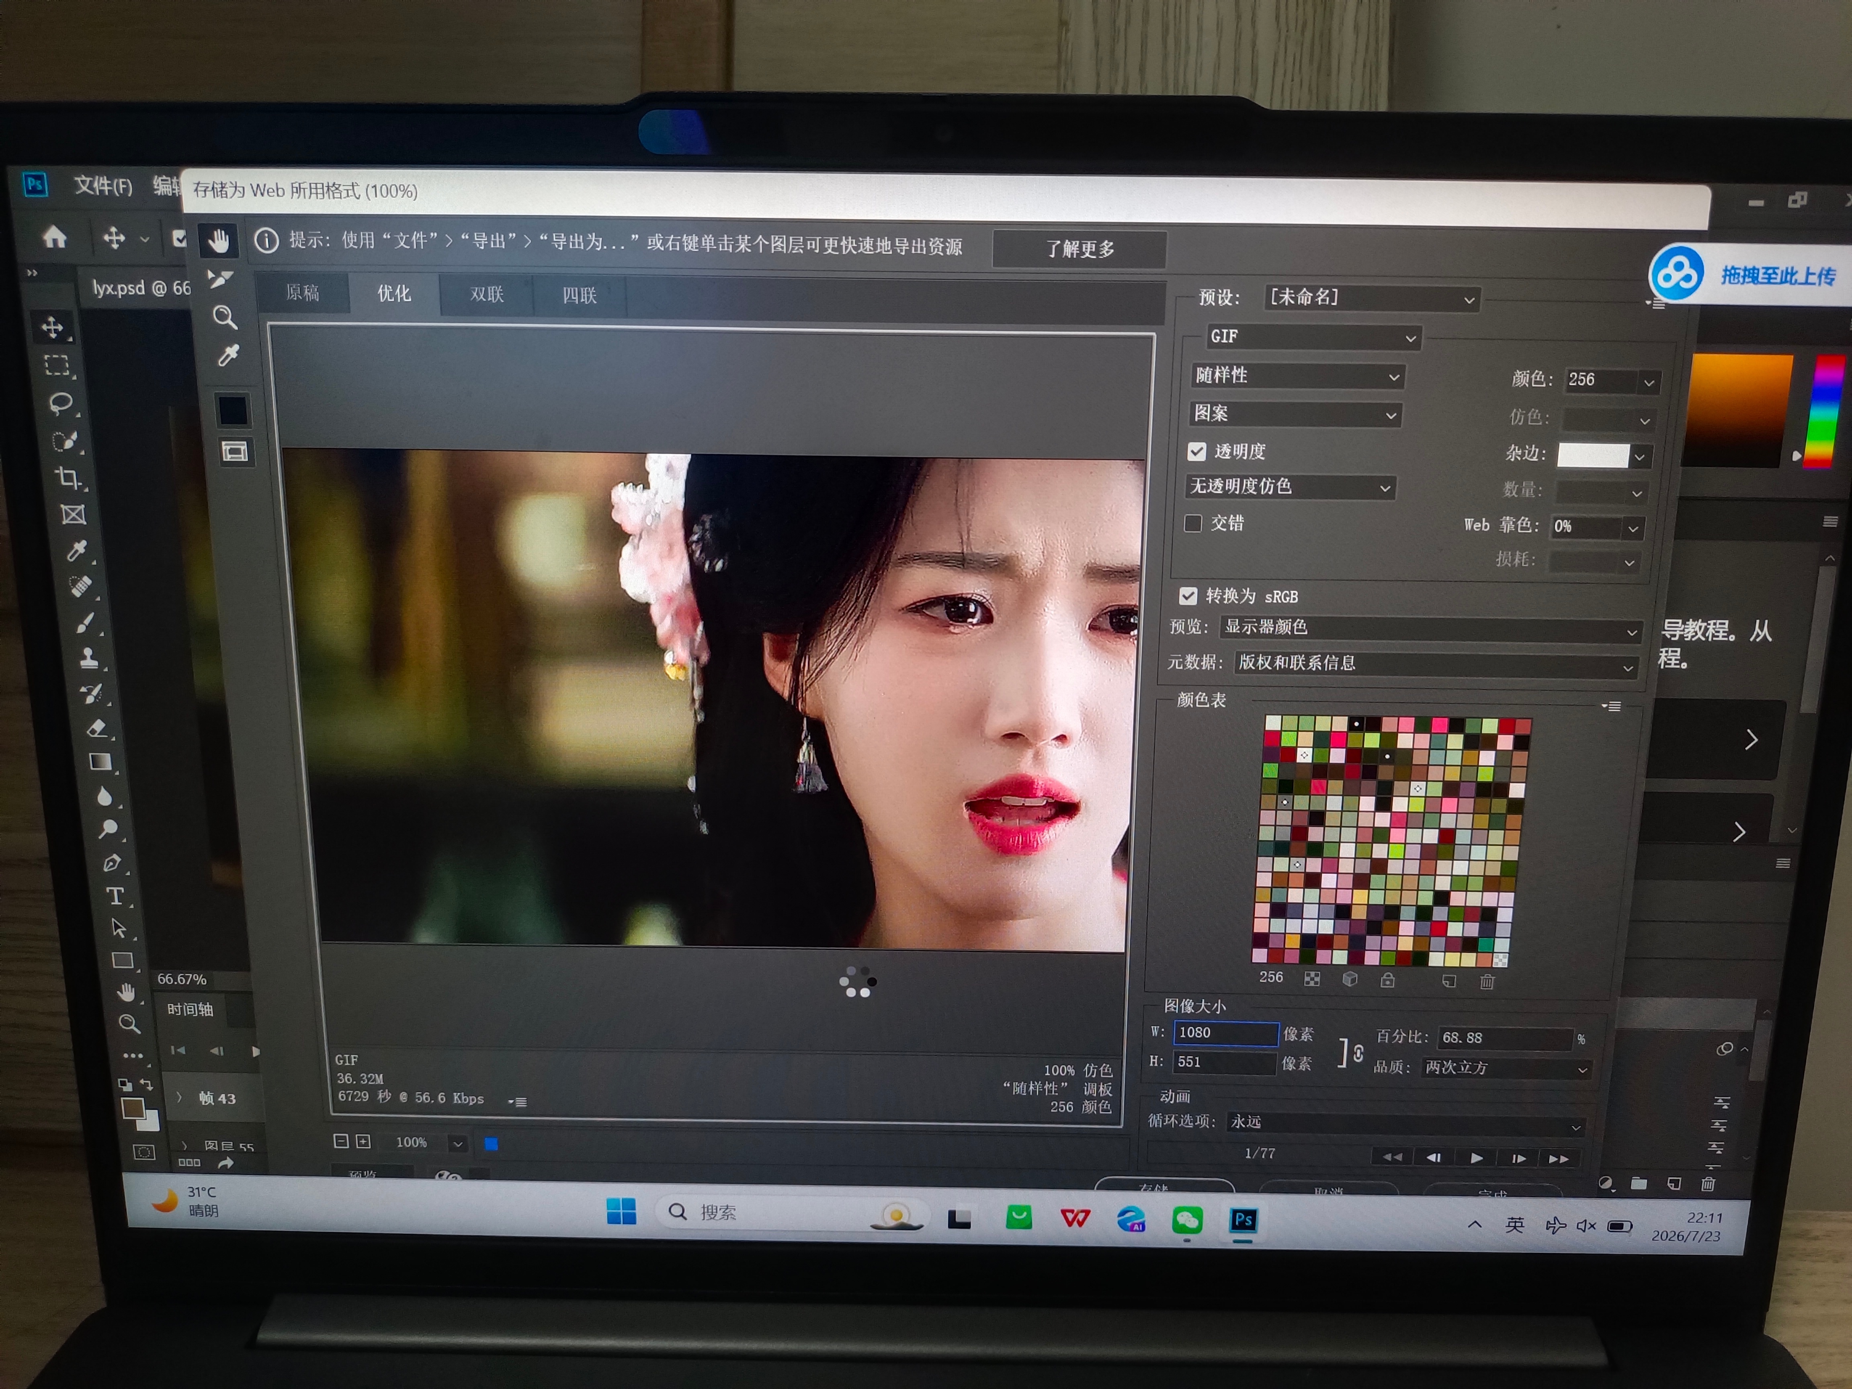The image size is (1852, 1389).
Task: Toggle the 转换为 sRGB checkbox
Action: pyautogui.click(x=1187, y=596)
